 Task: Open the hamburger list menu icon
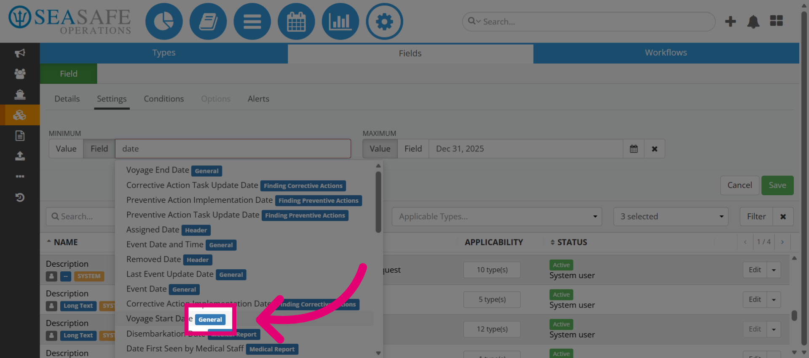tap(252, 21)
